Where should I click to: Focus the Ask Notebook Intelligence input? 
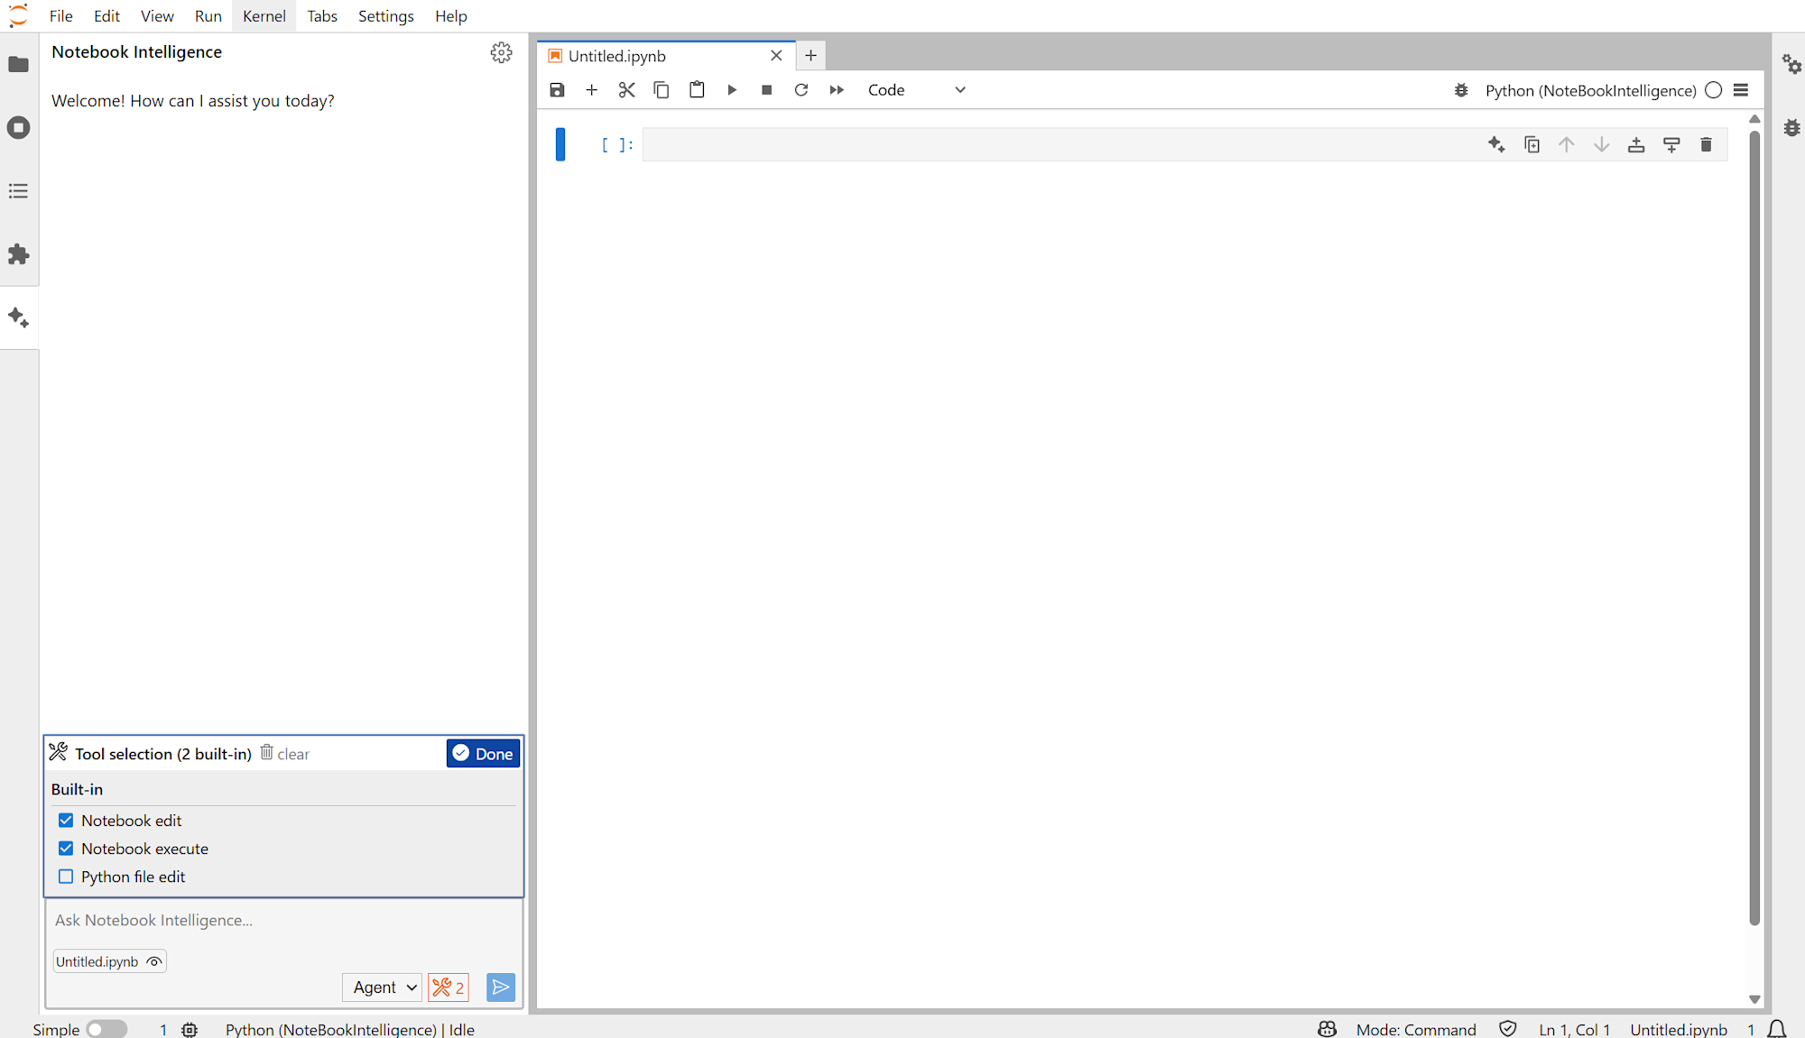pyautogui.click(x=283, y=920)
